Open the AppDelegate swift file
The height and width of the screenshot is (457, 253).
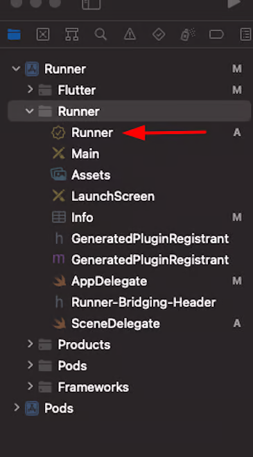[x=109, y=281]
